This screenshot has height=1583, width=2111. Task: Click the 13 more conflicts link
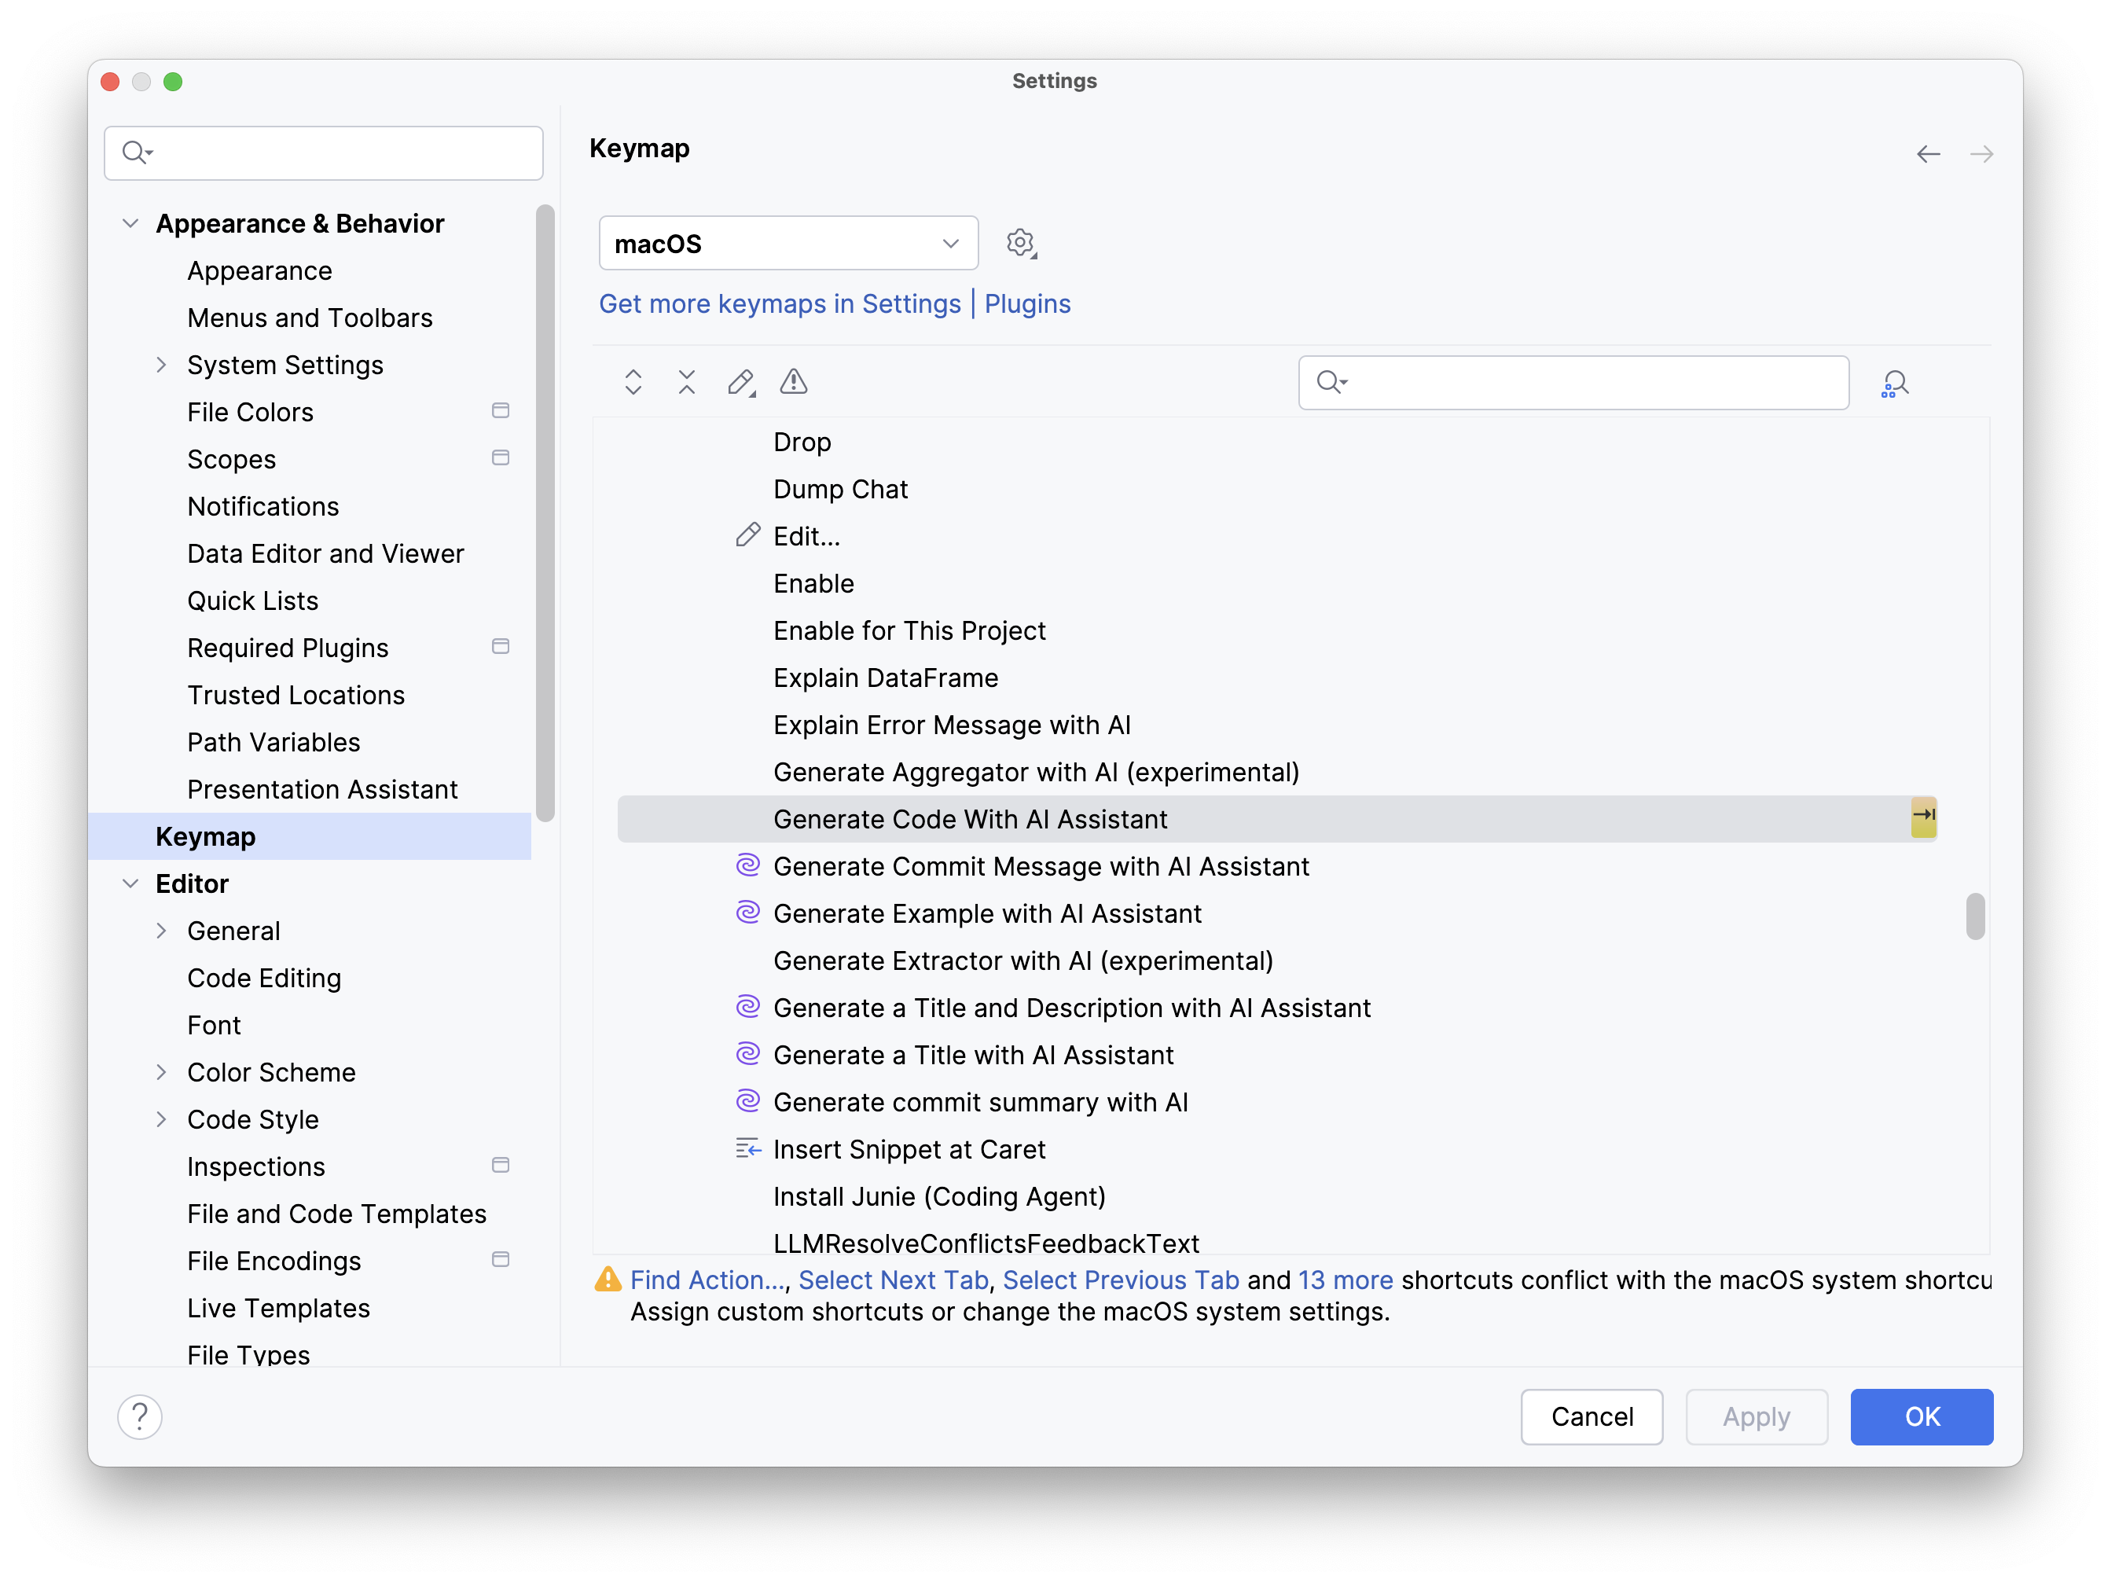coord(1346,1280)
